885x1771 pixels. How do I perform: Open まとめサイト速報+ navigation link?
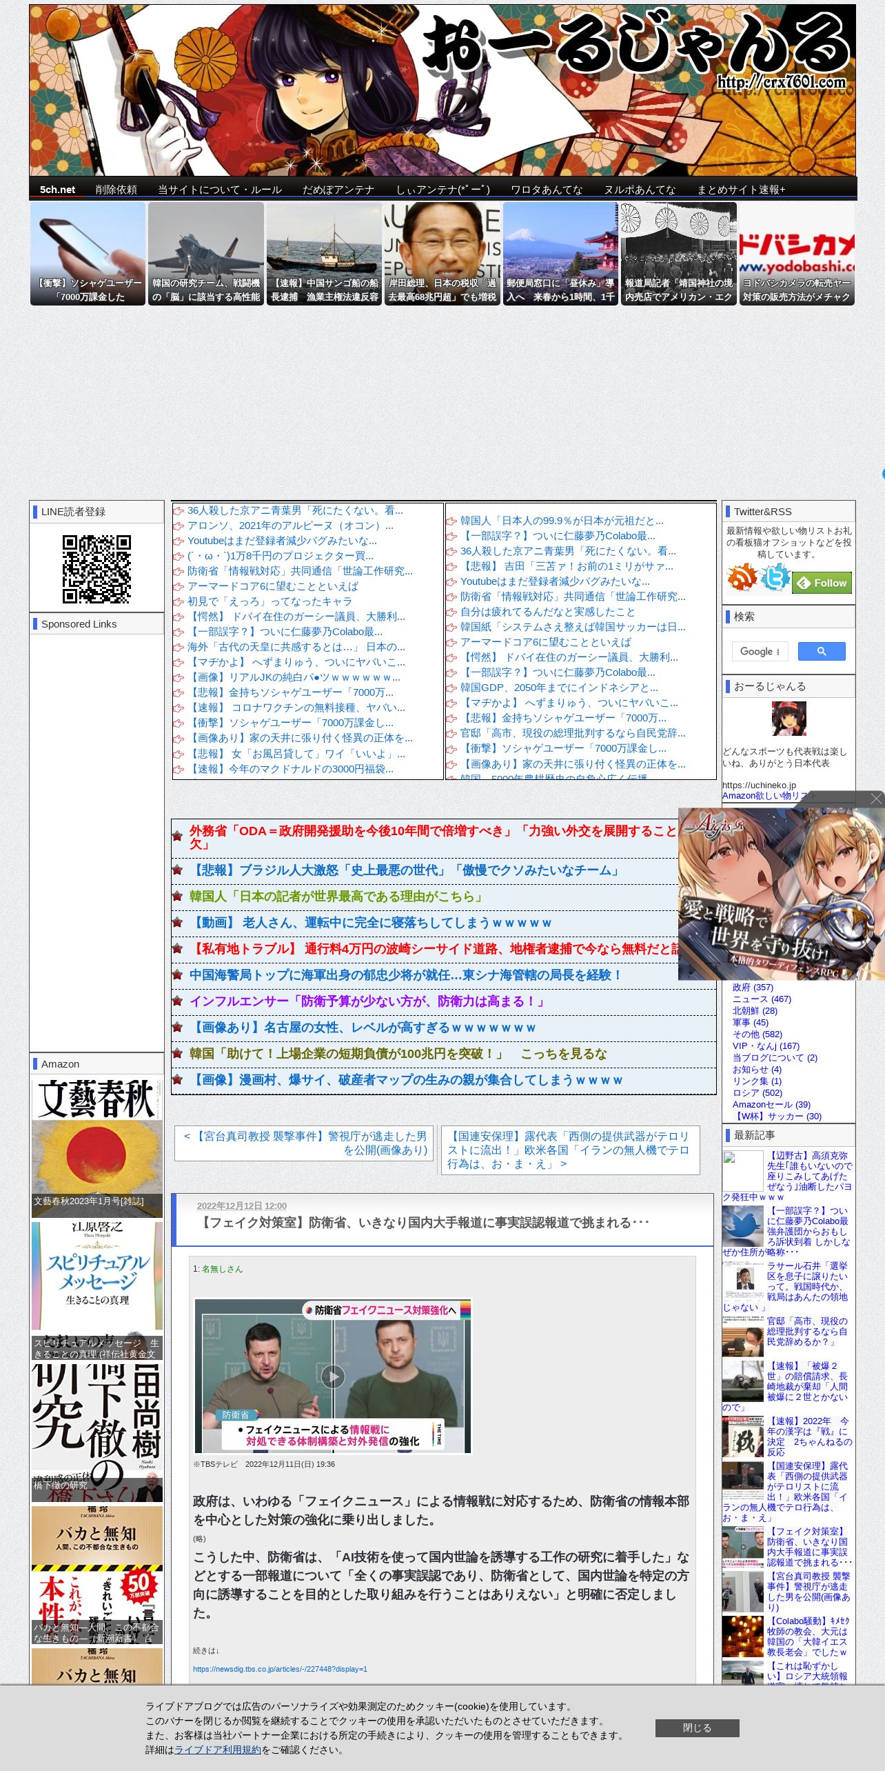742,190
